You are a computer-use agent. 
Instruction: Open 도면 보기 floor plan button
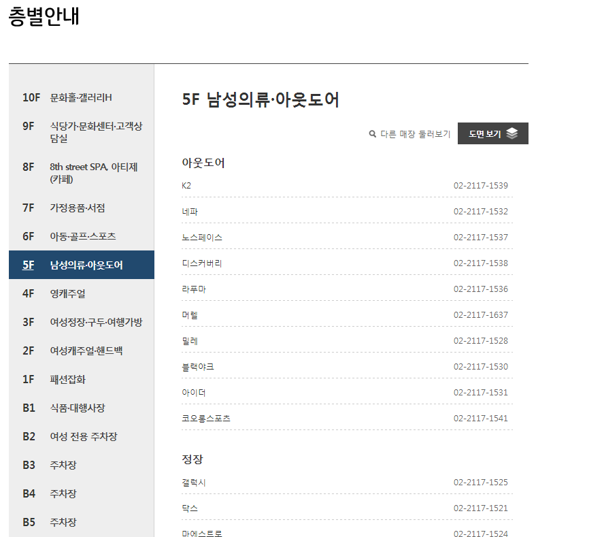tap(492, 133)
